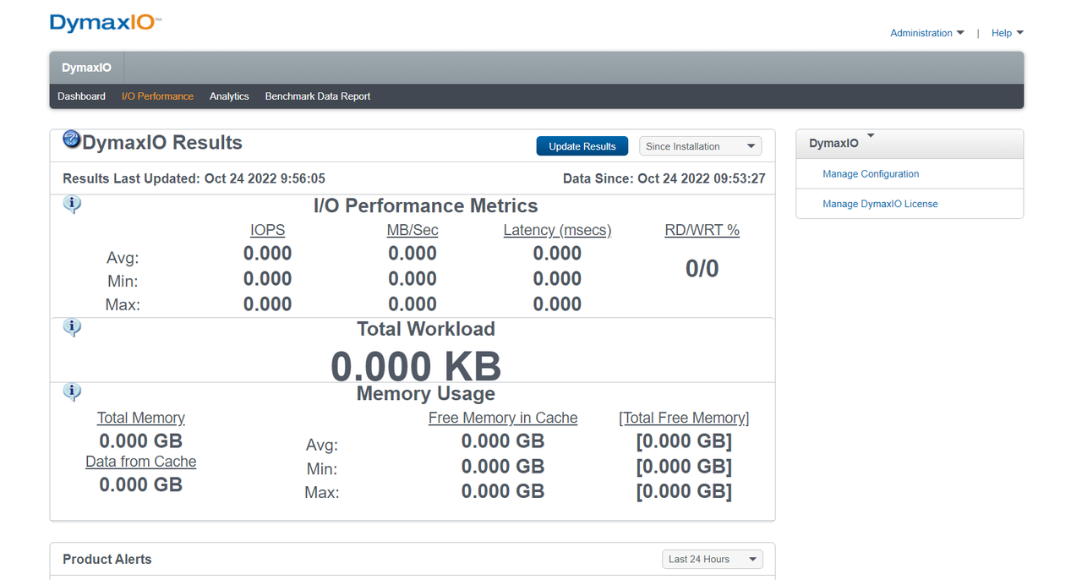Open the Last 24 Hours alerts dropdown
Image resolution: width=1082 pixels, height=580 pixels.
(712, 559)
